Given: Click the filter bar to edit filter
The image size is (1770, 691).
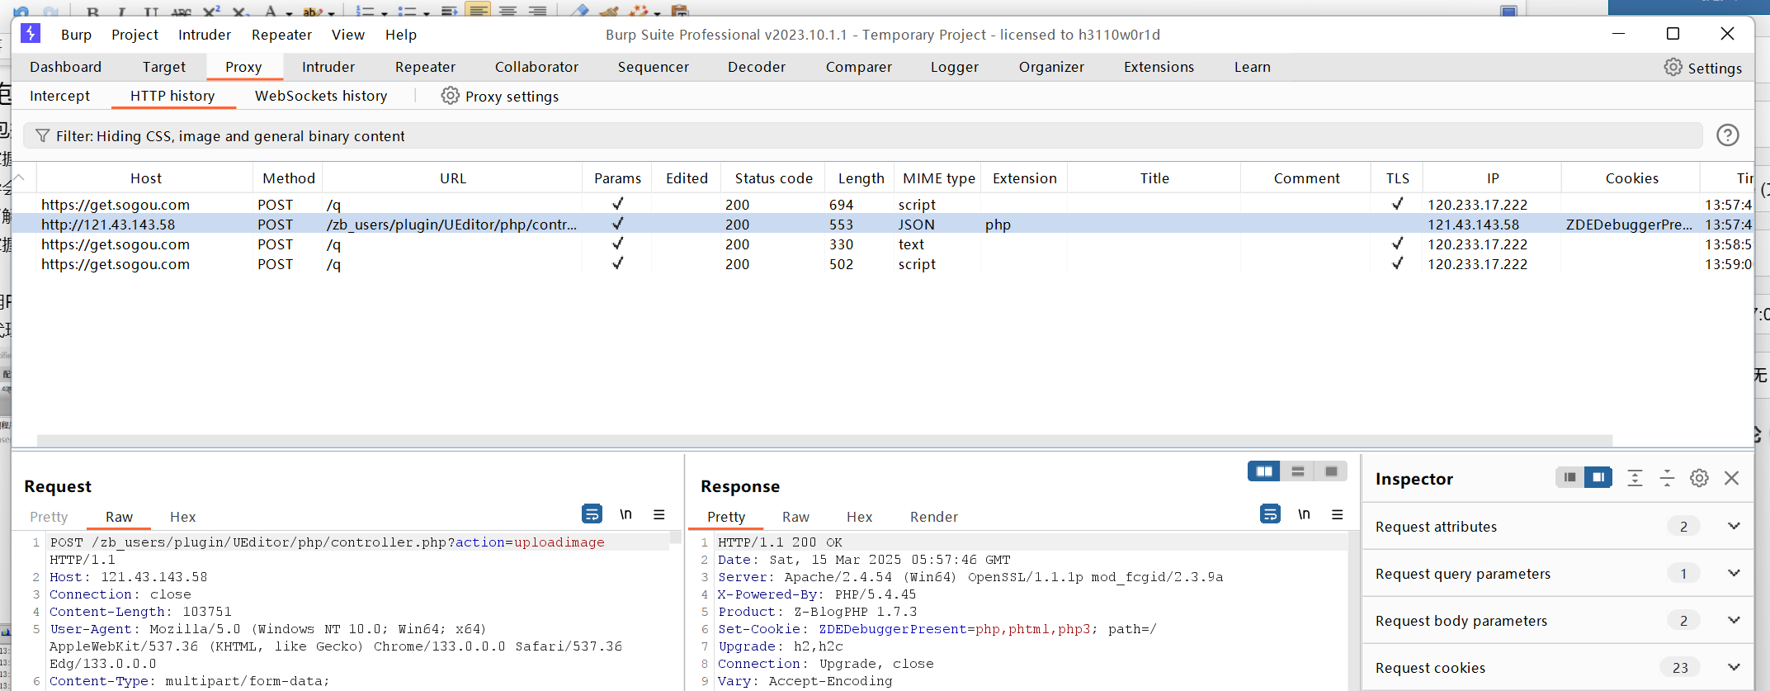Looking at the screenshot, I should coord(862,135).
